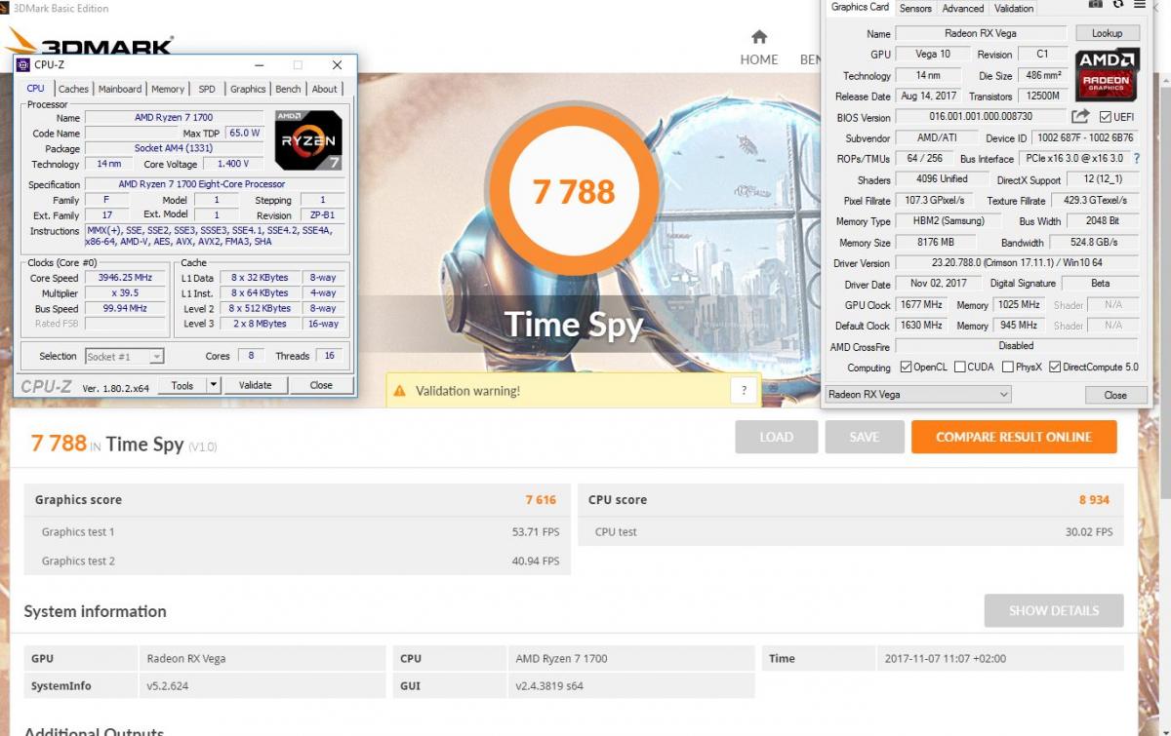Select the Advanced tab in GPU-Z
The width and height of the screenshot is (1171, 736).
point(963,8)
